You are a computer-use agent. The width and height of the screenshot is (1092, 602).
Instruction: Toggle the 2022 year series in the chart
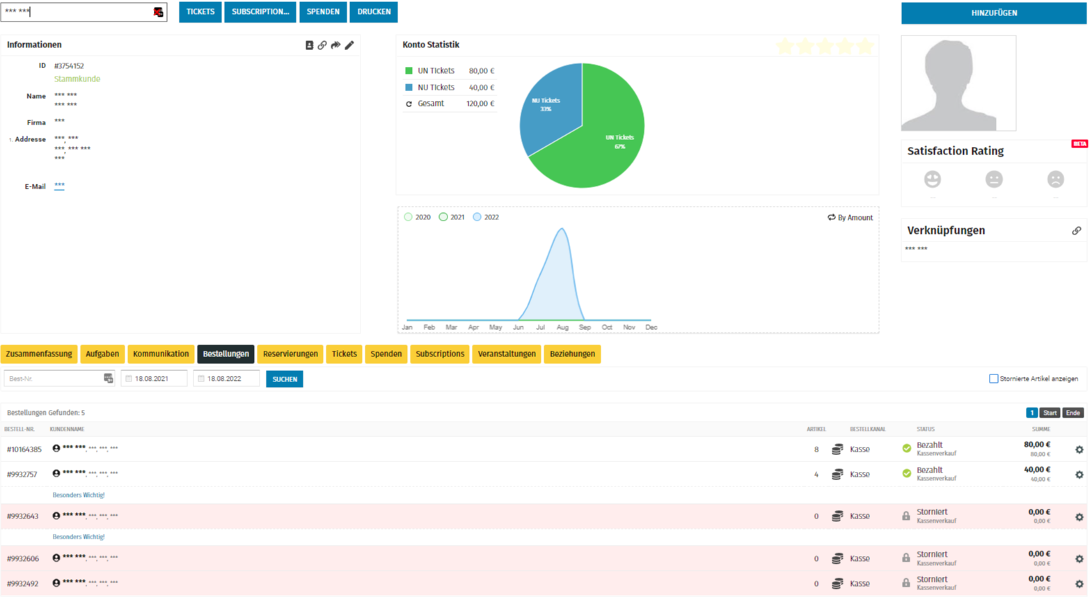(x=477, y=217)
